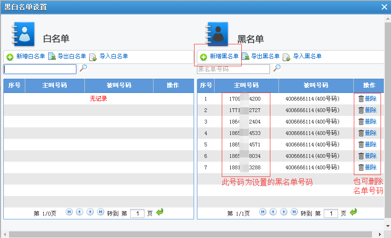Go to next page in blacklist pager
This screenshot has width=391, height=238.
[x=284, y=212]
